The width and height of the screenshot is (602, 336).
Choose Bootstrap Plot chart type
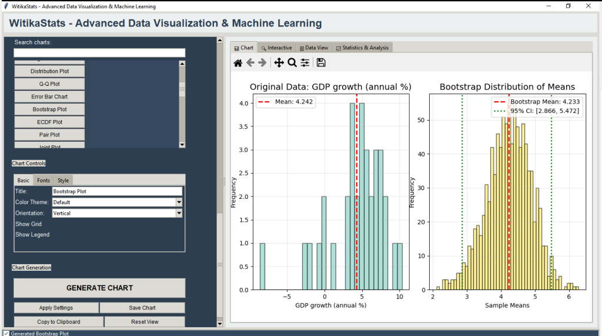pyautogui.click(x=49, y=109)
